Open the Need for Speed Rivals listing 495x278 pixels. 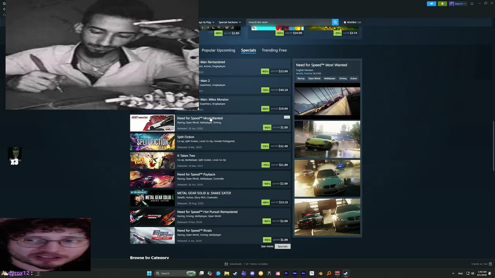(x=210, y=235)
